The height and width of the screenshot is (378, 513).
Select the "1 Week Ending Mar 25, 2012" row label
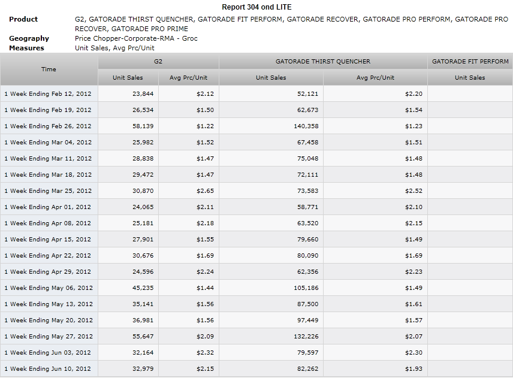pos(48,191)
